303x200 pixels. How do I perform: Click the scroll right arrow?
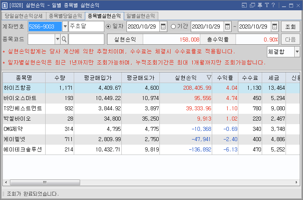click(x=296, y=182)
